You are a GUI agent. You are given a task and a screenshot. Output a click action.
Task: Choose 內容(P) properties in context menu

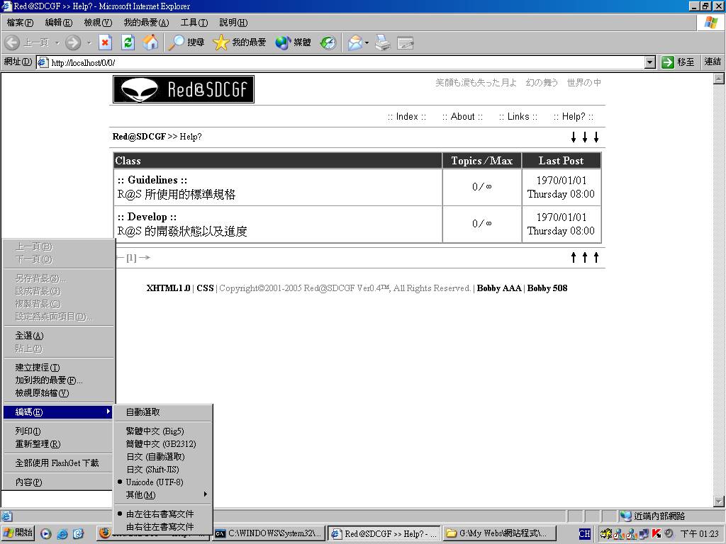[58, 482]
